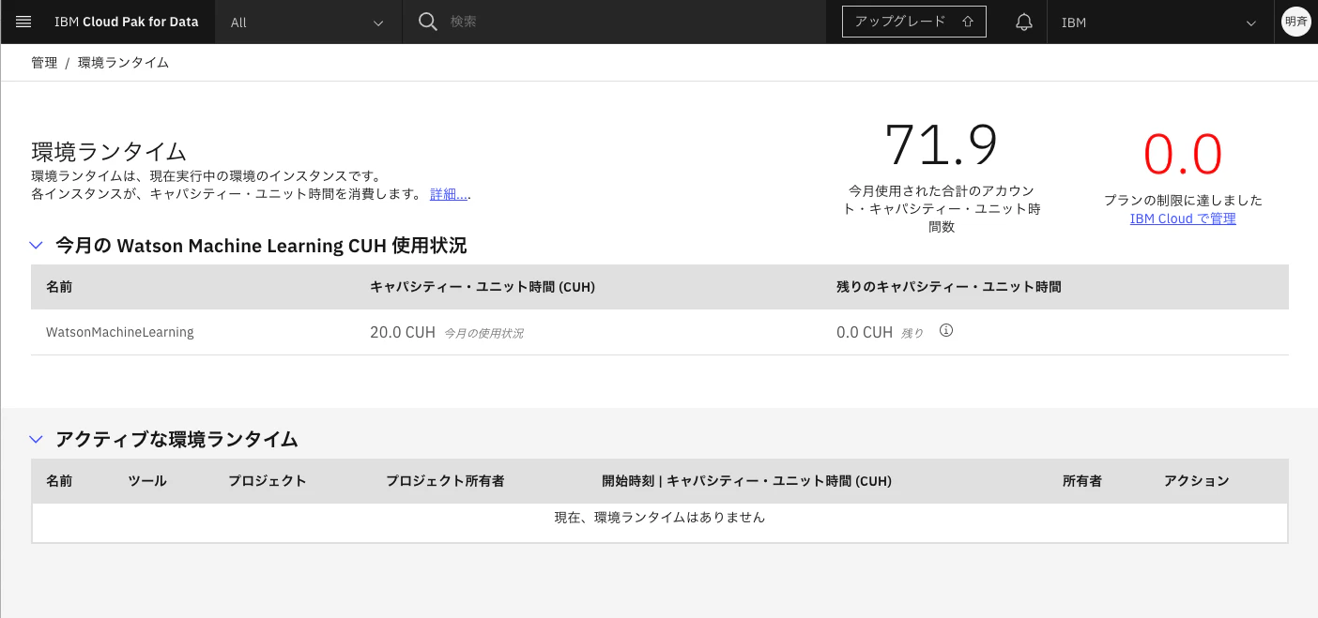1318x618 pixels.
Task: Click the red 0.0 plan limit figure
Action: [1183, 155]
